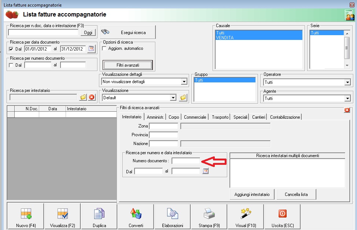
Task: Open folder icon in Ricerca per intestatario
Action: pos(83,97)
